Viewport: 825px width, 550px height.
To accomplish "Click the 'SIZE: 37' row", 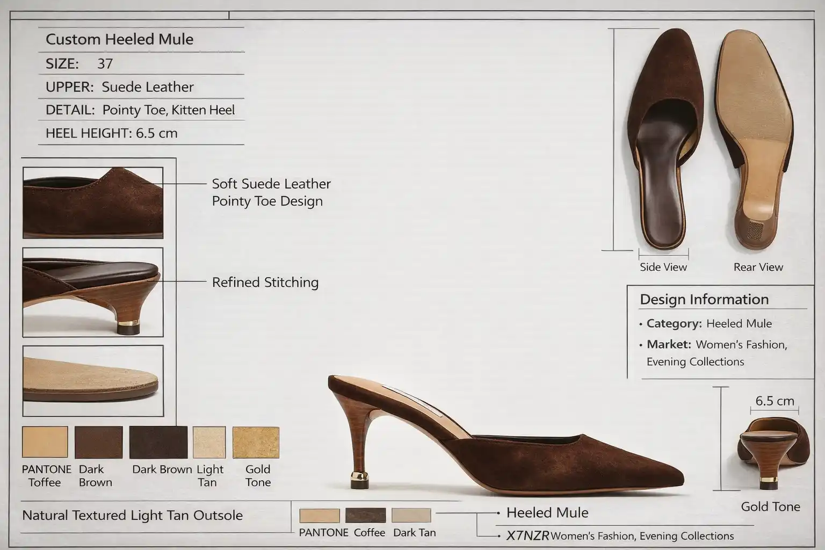I will click(x=141, y=63).
